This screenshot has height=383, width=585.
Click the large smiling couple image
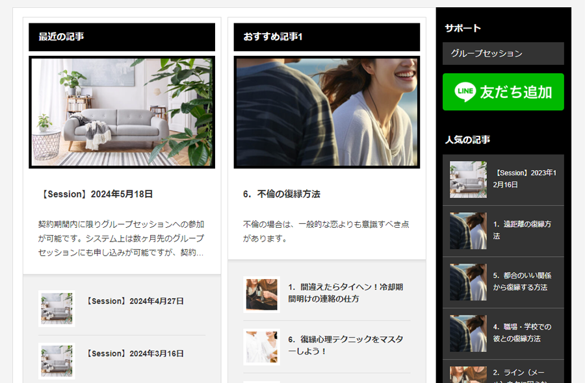pyautogui.click(x=327, y=112)
